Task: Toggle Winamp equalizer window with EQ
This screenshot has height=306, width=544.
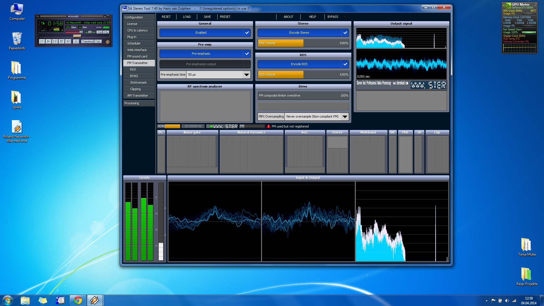Action: (100, 32)
